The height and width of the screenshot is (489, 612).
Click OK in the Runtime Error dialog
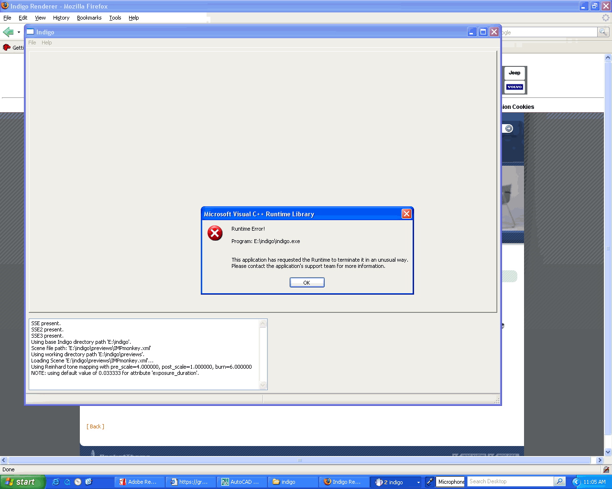[307, 283]
